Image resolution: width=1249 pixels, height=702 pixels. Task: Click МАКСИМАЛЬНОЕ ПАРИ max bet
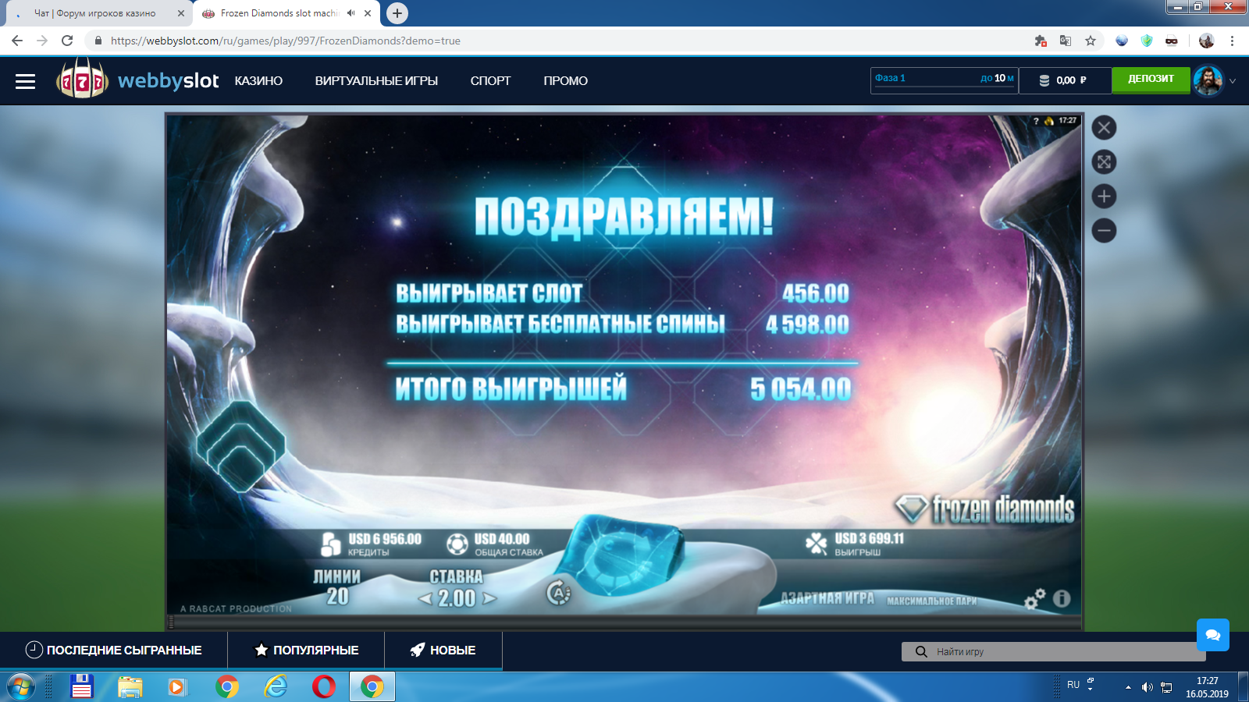pos(932,601)
